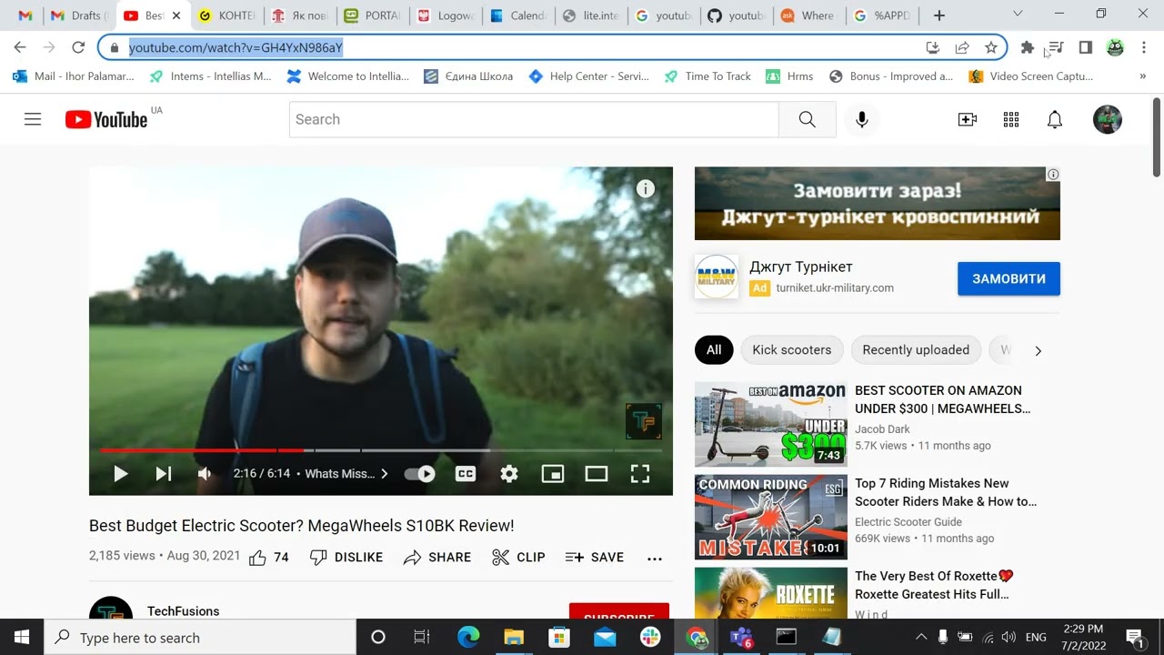Image resolution: width=1164 pixels, height=655 pixels.
Task: Show more filter chips arrow
Action: (1038, 350)
